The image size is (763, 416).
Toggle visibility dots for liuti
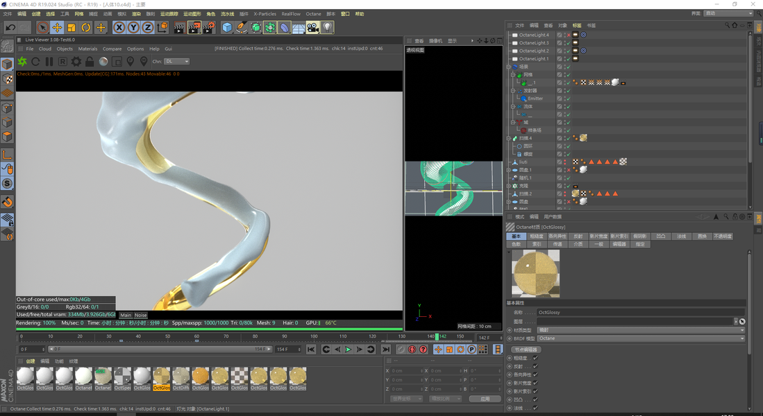click(x=565, y=162)
